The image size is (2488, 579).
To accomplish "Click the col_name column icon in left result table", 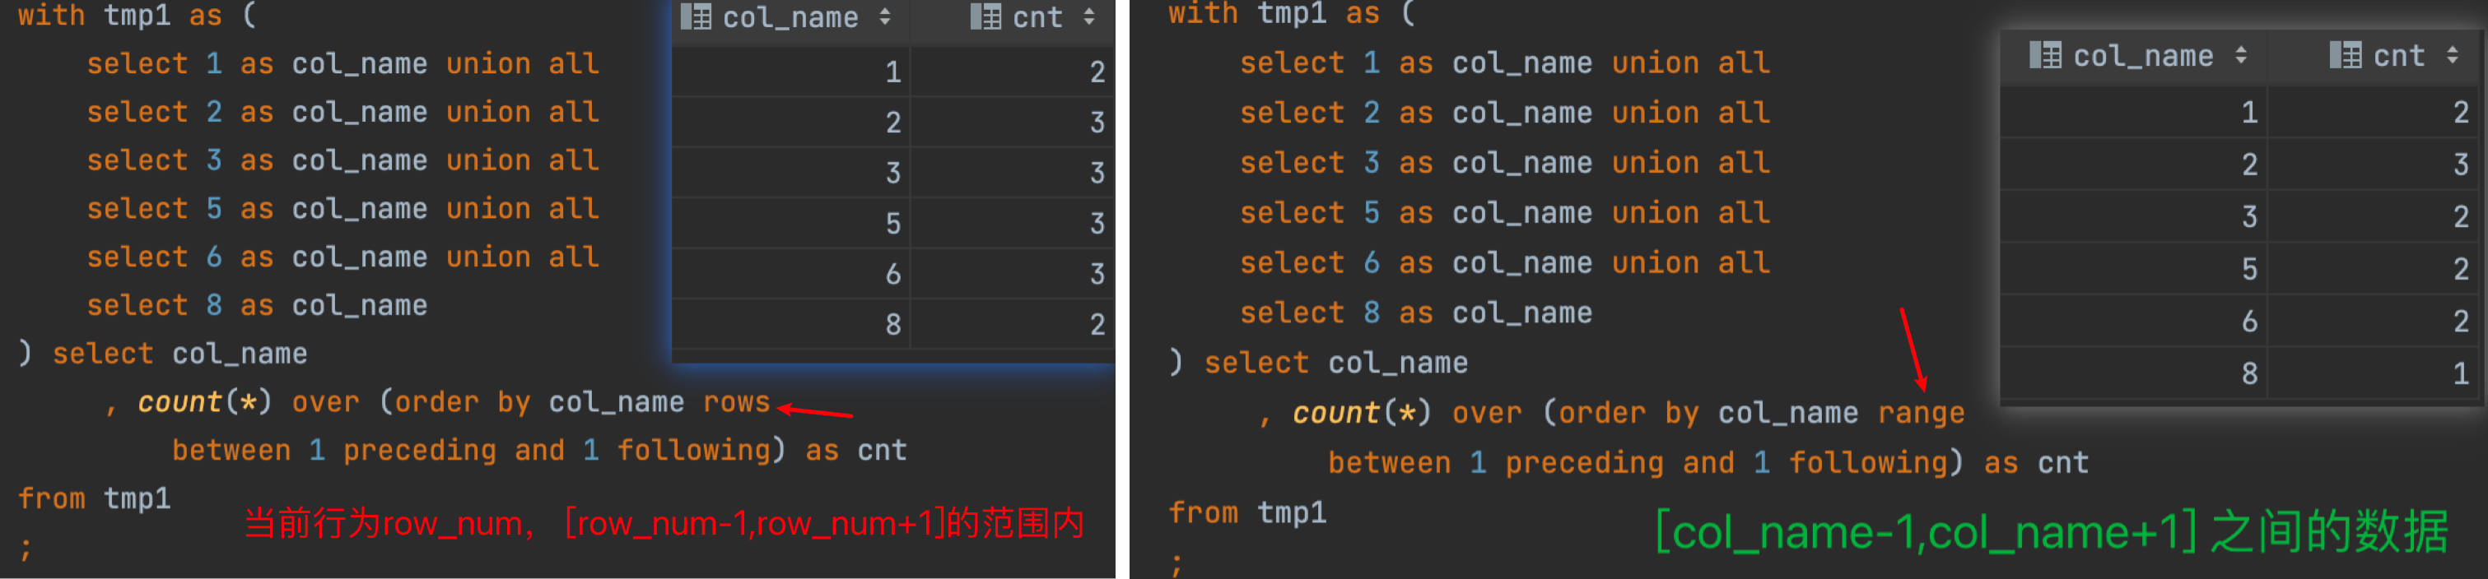I will (x=696, y=17).
